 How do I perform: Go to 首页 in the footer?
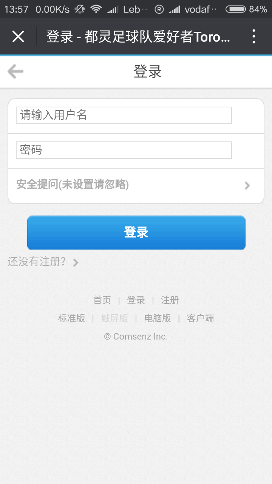102,300
